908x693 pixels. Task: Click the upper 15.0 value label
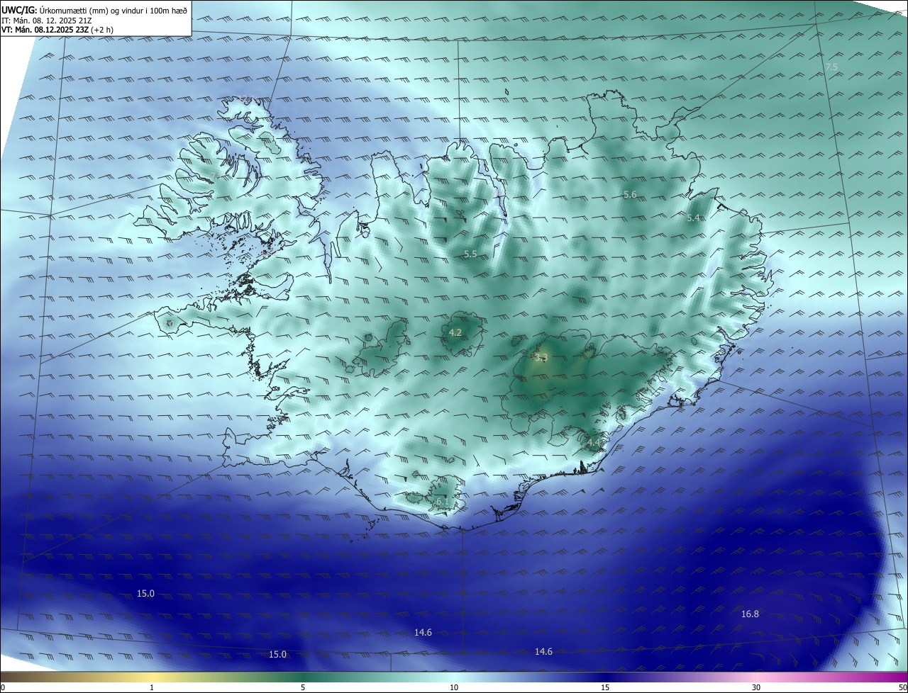[145, 593]
